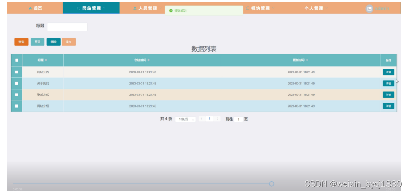Click the 更新时间 value in 关于我们 row
This screenshot has width=409, height=193.
tap(301, 83)
